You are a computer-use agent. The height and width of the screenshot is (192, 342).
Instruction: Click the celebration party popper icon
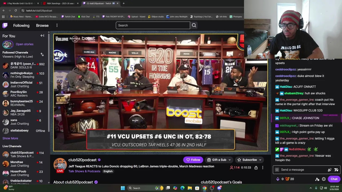(330, 170)
